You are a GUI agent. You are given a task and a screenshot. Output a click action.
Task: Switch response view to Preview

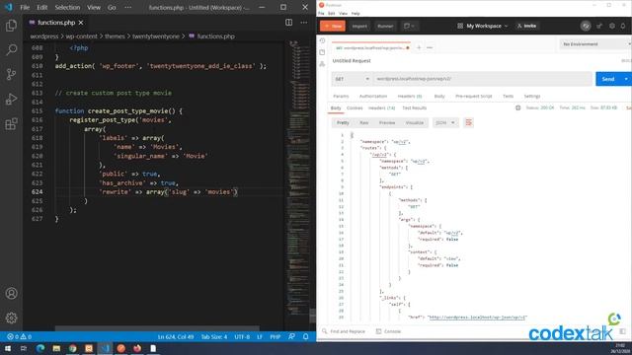pyautogui.click(x=387, y=122)
